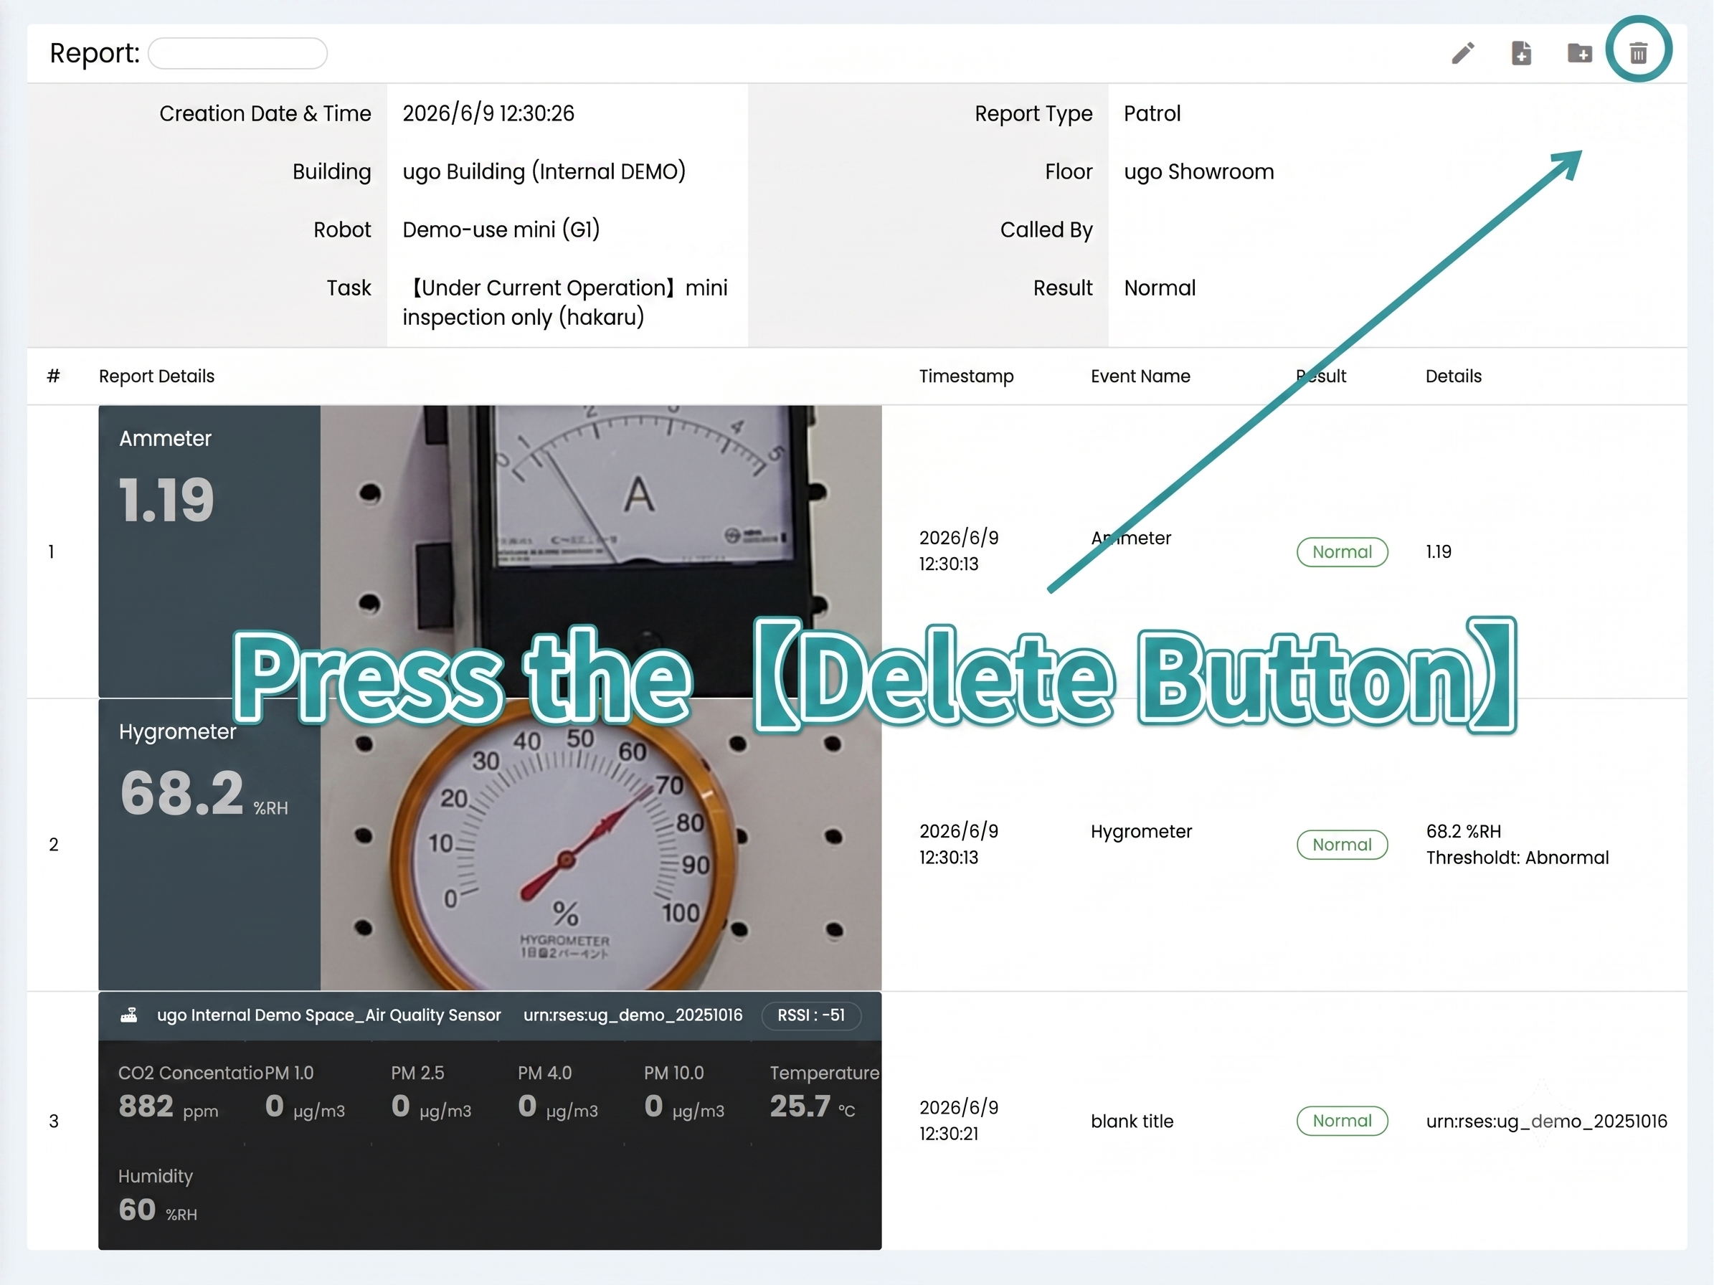Screen dimensions: 1714x1285
Task: Select the Report Type value Patrol
Action: point(1152,113)
